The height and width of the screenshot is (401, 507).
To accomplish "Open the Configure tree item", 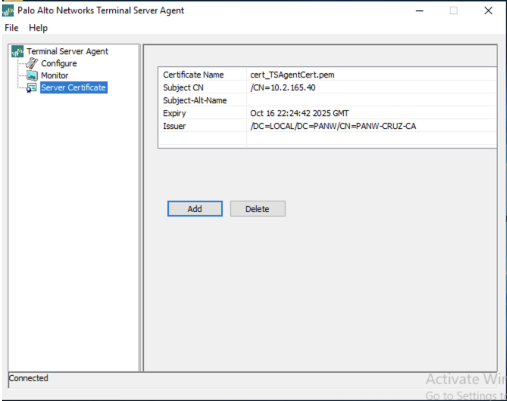I will coord(59,64).
